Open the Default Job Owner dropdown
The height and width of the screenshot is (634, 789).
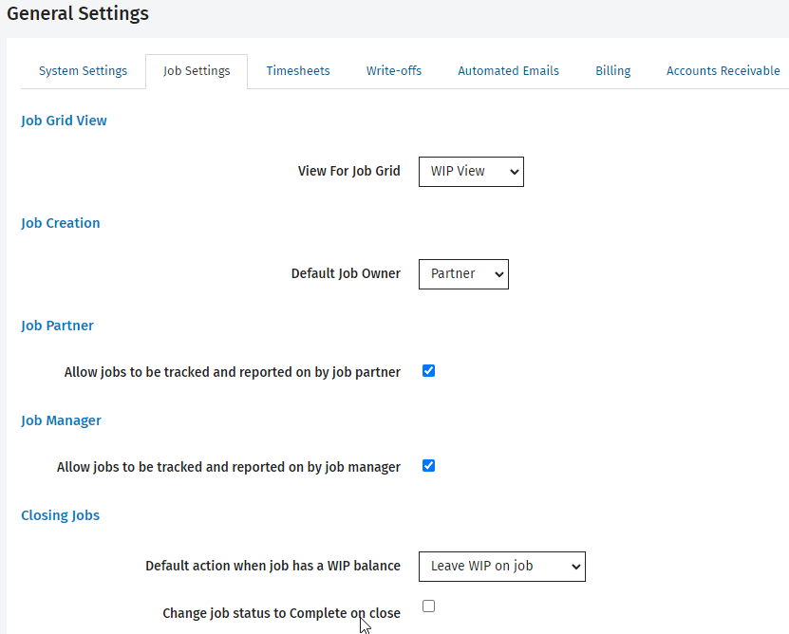click(x=463, y=274)
